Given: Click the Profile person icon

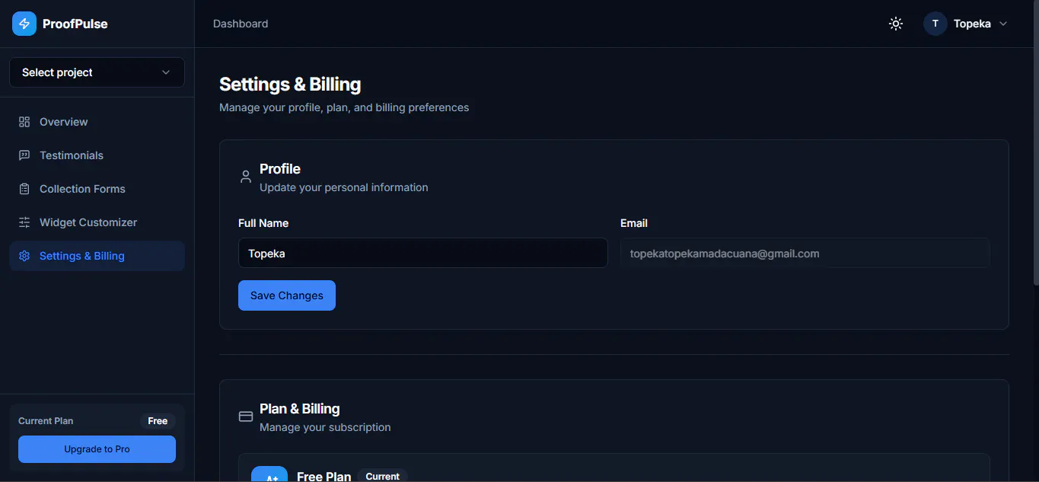Looking at the screenshot, I should 246,177.
